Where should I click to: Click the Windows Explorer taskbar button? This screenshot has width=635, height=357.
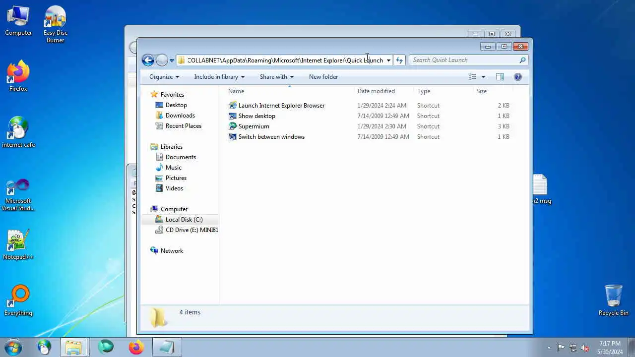73,348
